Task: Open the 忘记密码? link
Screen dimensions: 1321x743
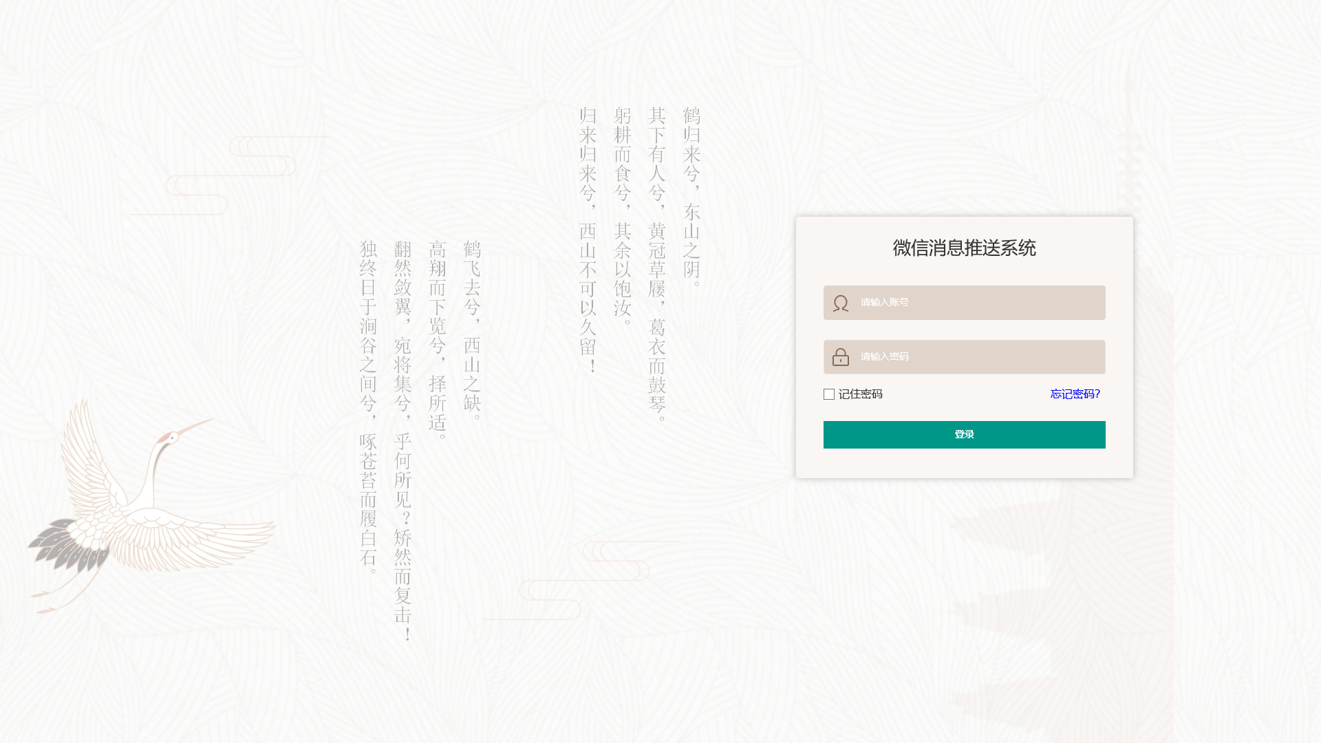Action: [1075, 394]
